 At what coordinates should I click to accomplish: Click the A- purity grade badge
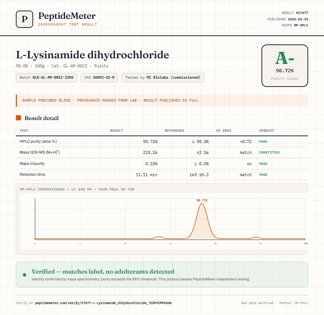(285, 65)
